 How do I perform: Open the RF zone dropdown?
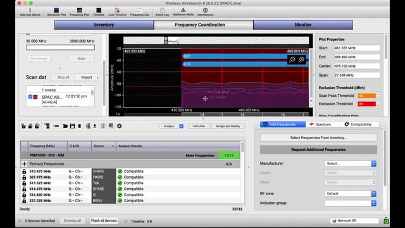[350, 194]
